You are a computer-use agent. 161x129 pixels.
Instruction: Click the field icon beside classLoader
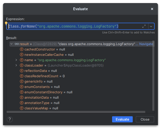pos(22,66)
